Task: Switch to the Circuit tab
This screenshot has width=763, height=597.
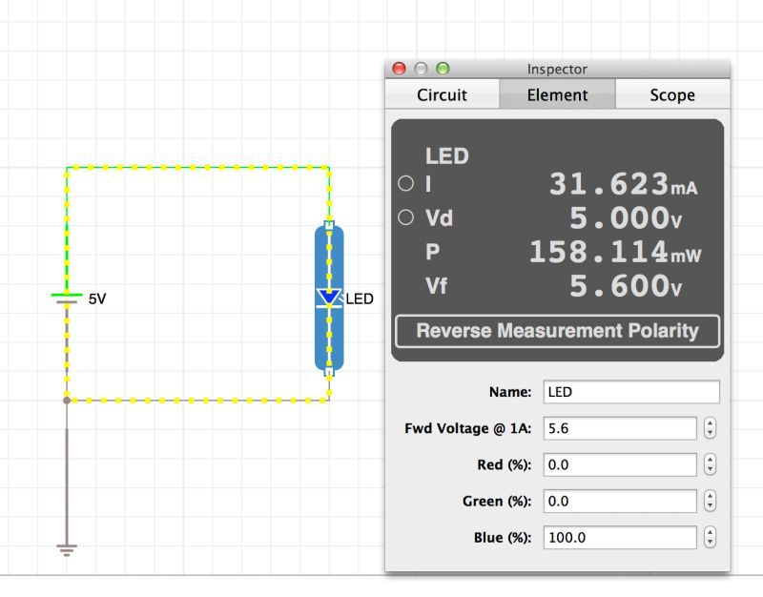Action: 443,94
